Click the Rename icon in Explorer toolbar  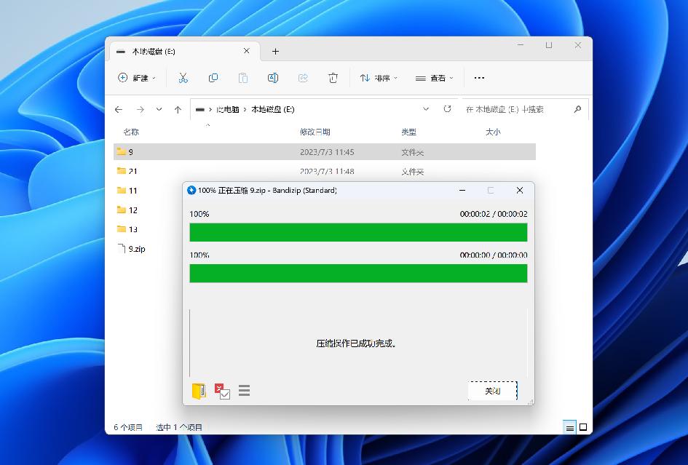tap(273, 78)
